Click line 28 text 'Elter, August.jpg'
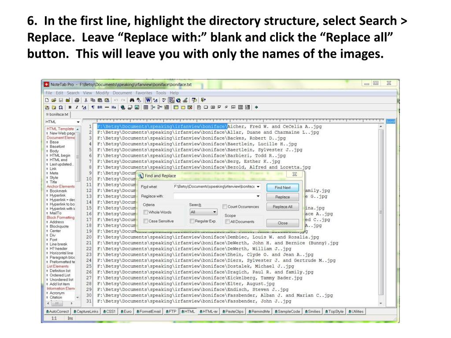 (x=251, y=284)
